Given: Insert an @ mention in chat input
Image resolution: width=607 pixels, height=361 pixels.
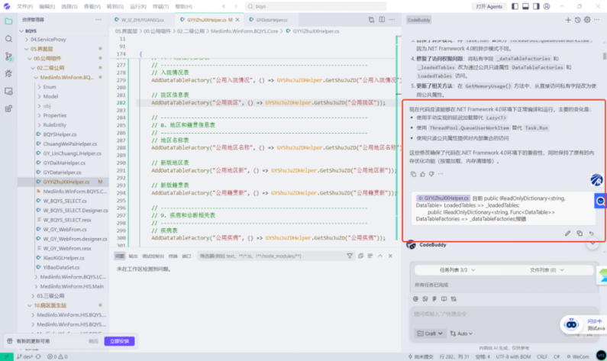Looking at the screenshot, I should pyautogui.click(x=415, y=298).
